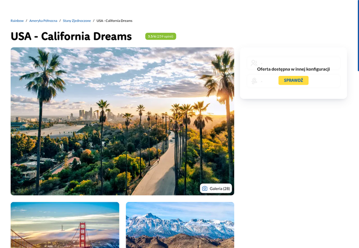
Task: Click the USA - California Dreams page heading
Action: point(71,36)
